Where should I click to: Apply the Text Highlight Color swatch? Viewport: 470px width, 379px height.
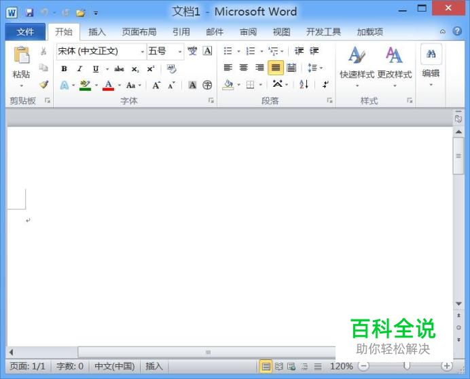tap(85, 85)
